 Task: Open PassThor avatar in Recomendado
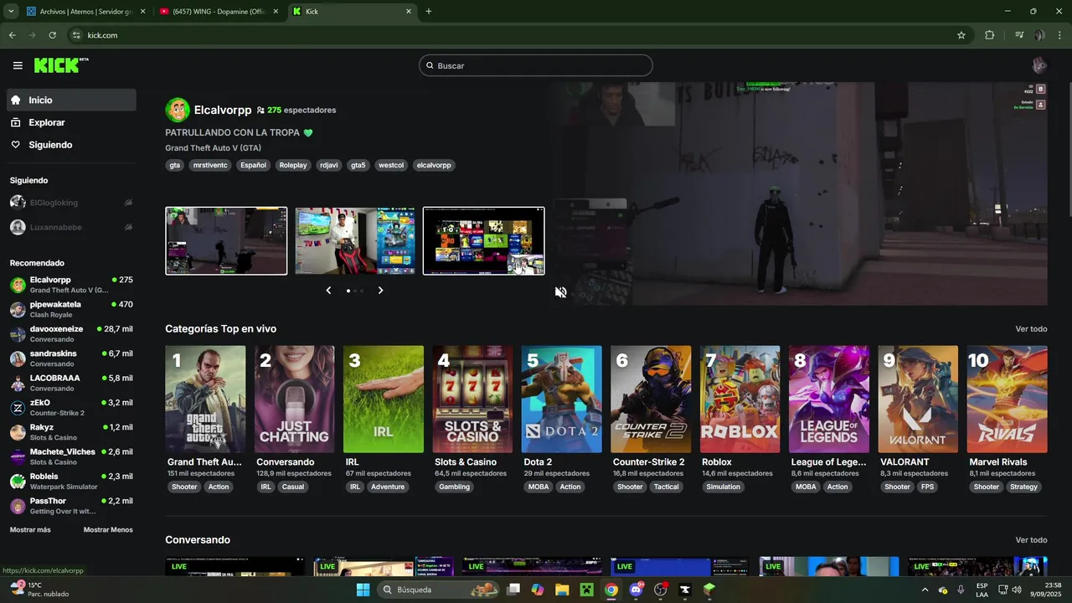click(x=18, y=506)
